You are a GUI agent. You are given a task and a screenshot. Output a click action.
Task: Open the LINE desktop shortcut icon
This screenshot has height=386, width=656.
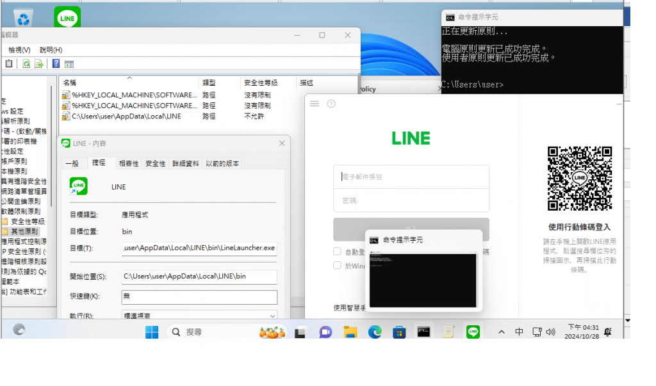pos(67,17)
